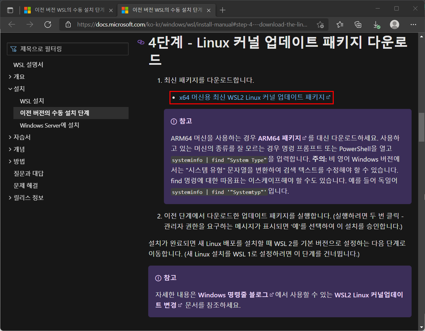Open Windows 명령줄 블로그 link
The width and height of the screenshot is (425, 331).
pos(236,295)
